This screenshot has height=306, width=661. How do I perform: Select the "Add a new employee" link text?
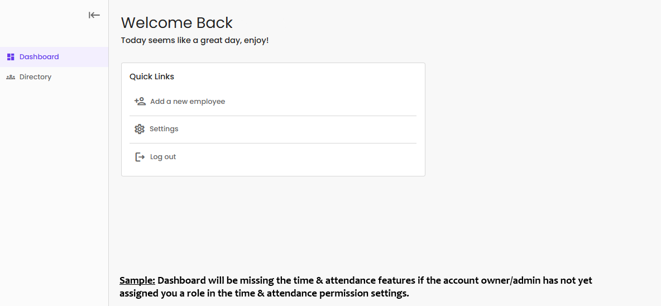pos(188,102)
